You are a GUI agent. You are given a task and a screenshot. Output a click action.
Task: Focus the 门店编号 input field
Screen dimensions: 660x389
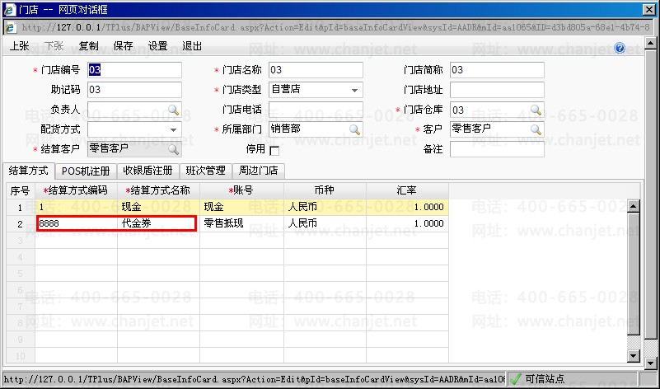tap(134, 70)
